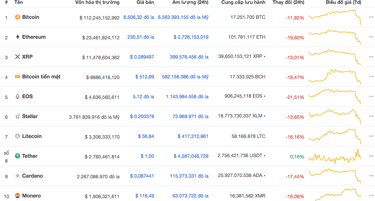375x201 pixels.
Task: Sort by Cung cấp lưu hành column header
Action: click(243, 2)
